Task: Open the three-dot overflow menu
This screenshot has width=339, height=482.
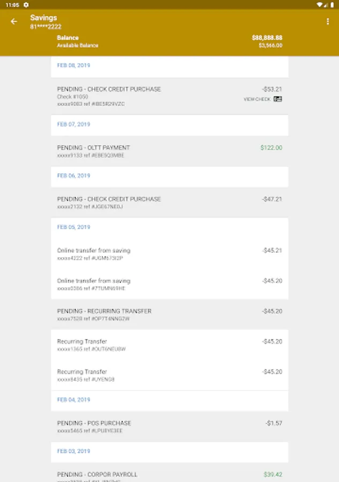Action: click(x=328, y=21)
